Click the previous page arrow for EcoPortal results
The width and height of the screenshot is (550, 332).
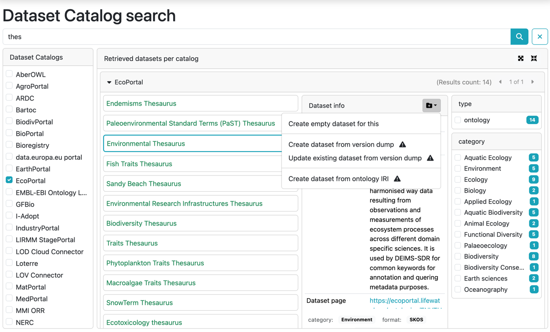500,82
